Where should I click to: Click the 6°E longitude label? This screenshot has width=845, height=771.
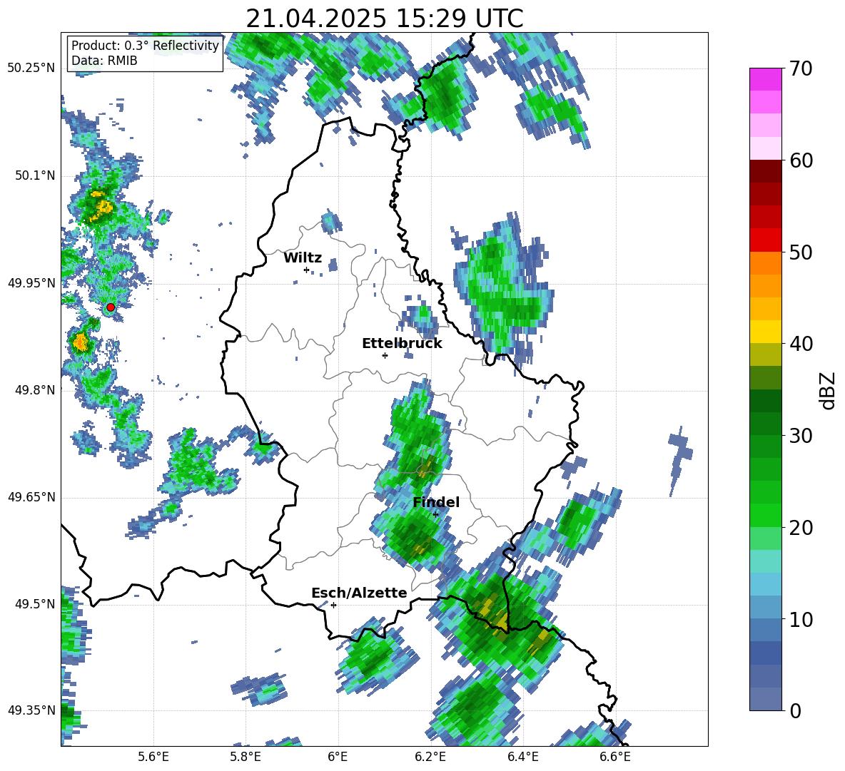click(x=338, y=757)
